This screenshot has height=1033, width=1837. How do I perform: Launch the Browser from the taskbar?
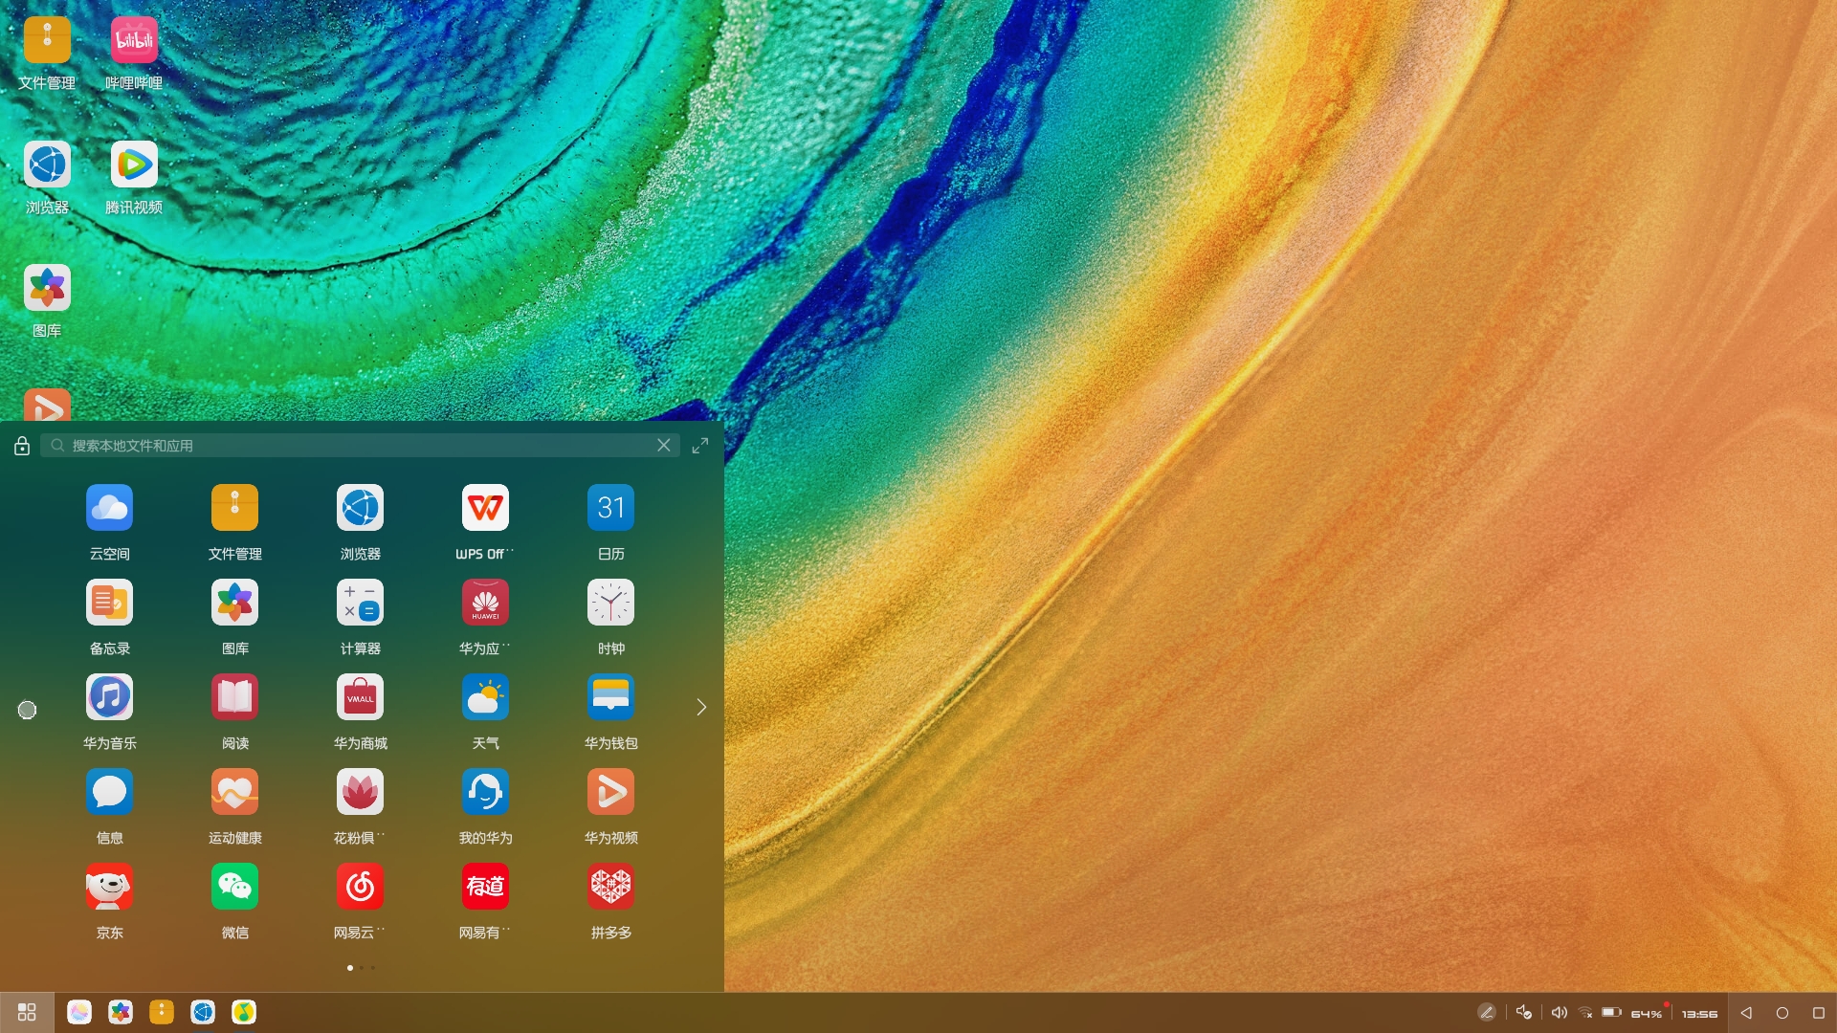(203, 1012)
